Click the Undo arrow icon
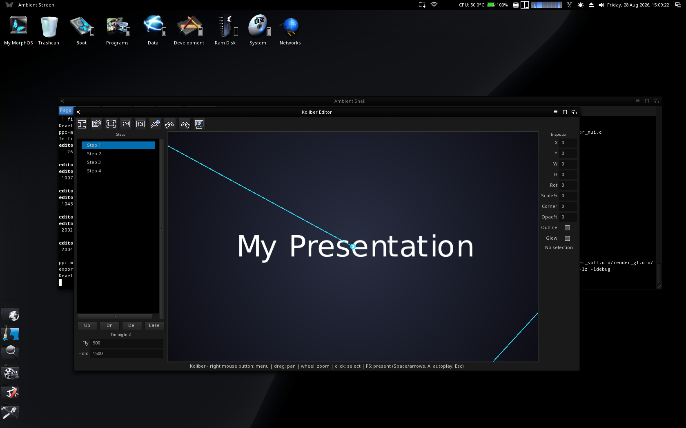 pos(170,124)
